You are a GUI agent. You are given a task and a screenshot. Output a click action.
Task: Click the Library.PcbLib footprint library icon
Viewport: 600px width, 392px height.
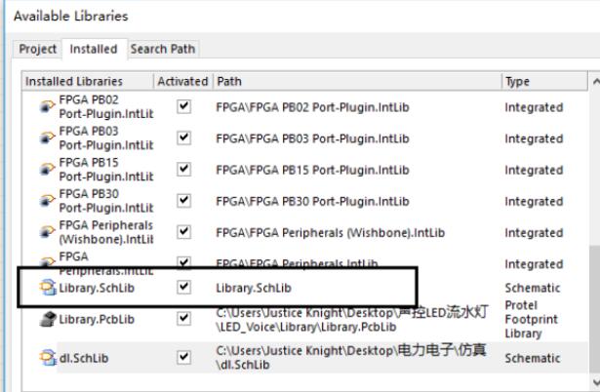tap(48, 319)
